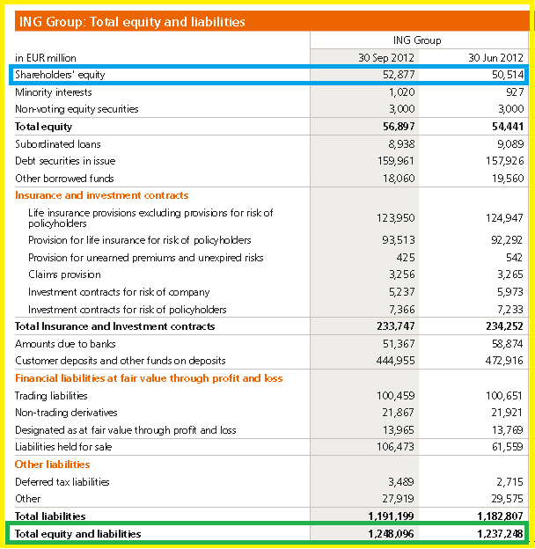The width and height of the screenshot is (535, 549).
Task: Click the bold 'Total liabilities' row label
Action: 50,516
